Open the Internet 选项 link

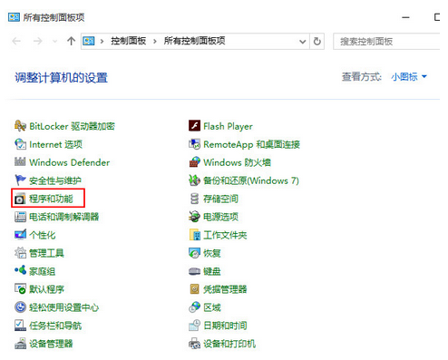pyautogui.click(x=55, y=144)
